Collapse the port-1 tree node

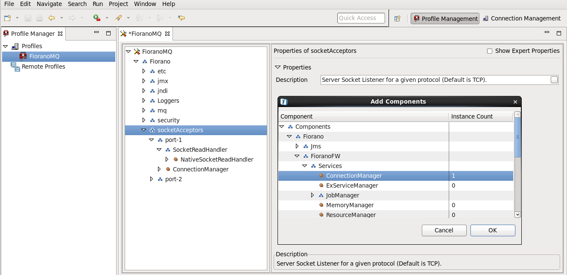[x=152, y=140]
